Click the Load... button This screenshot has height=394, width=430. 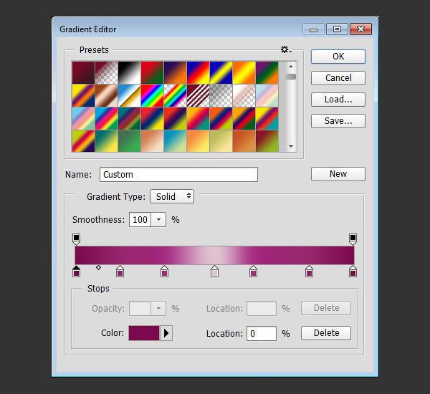click(x=338, y=100)
